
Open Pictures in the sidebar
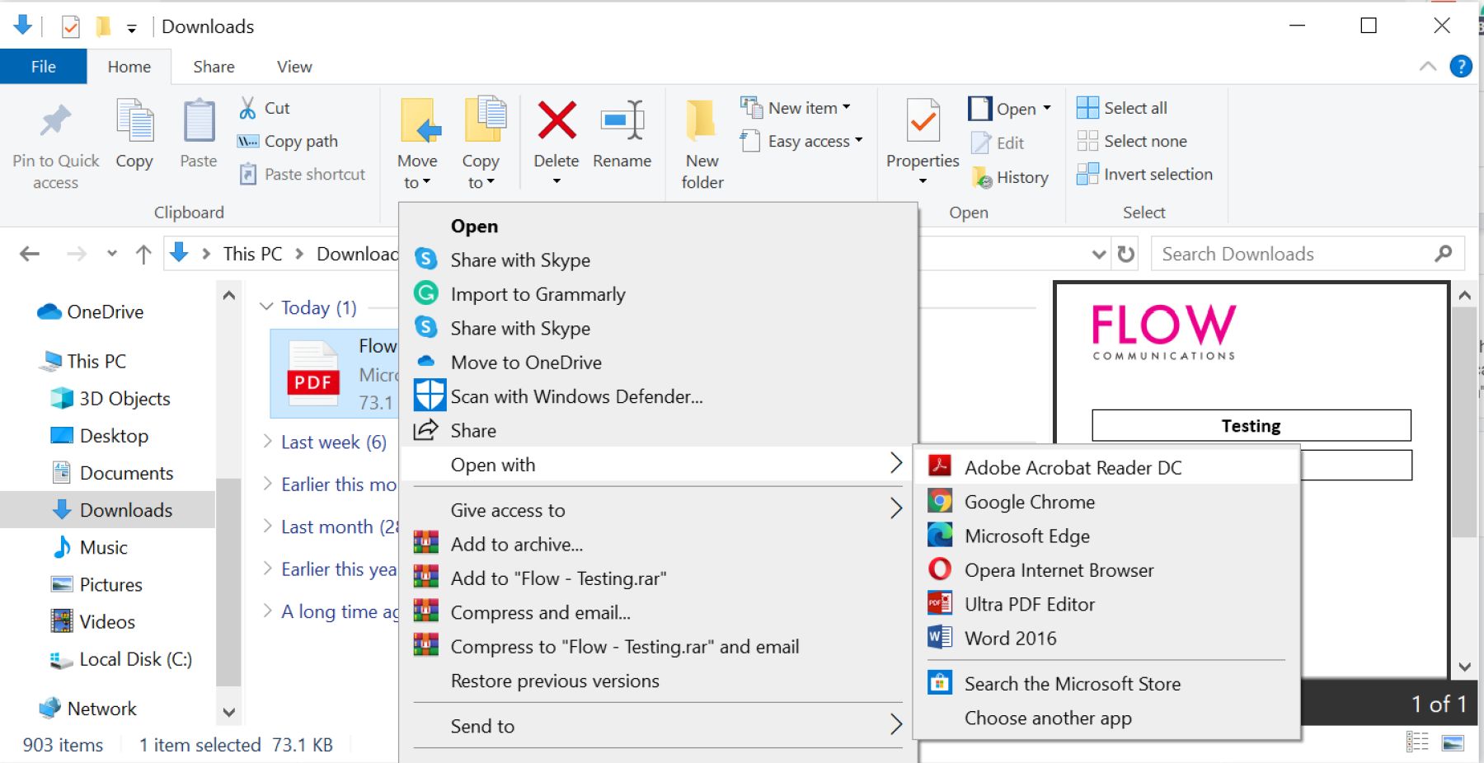tap(96, 584)
